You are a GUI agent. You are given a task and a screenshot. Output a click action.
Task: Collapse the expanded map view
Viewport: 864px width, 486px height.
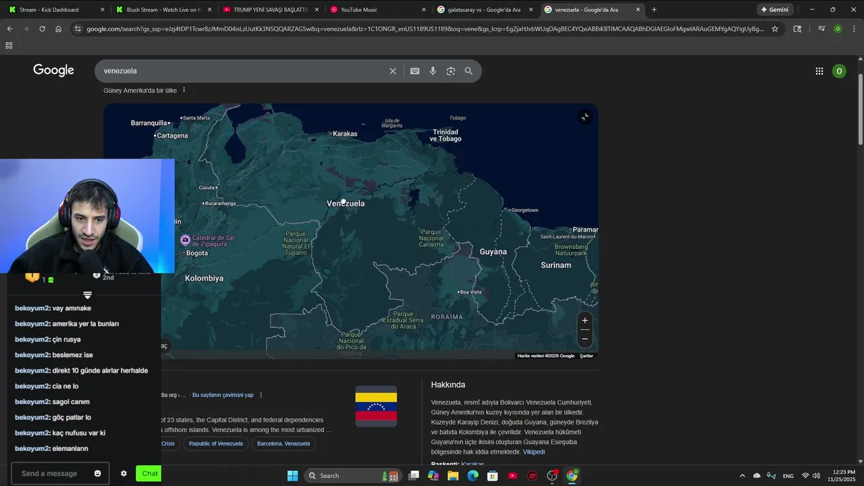585,117
